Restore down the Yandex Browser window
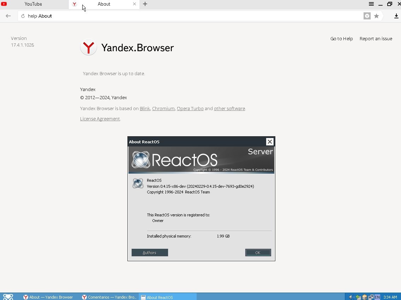 click(x=389, y=4)
